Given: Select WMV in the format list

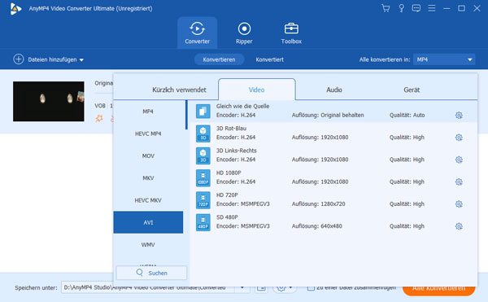Looking at the screenshot, I should pyautogui.click(x=148, y=245).
